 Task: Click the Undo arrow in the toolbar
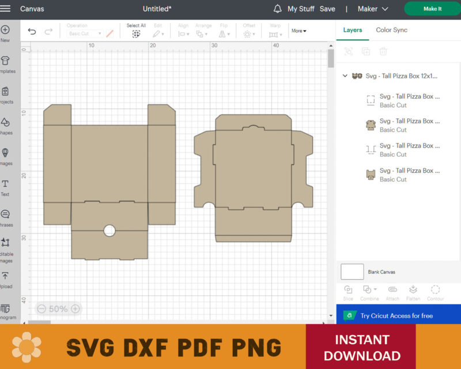33,31
